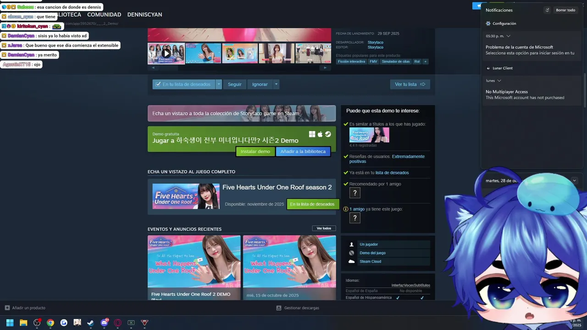Click the question-mark avatar under ya tiene este juego

click(355, 218)
